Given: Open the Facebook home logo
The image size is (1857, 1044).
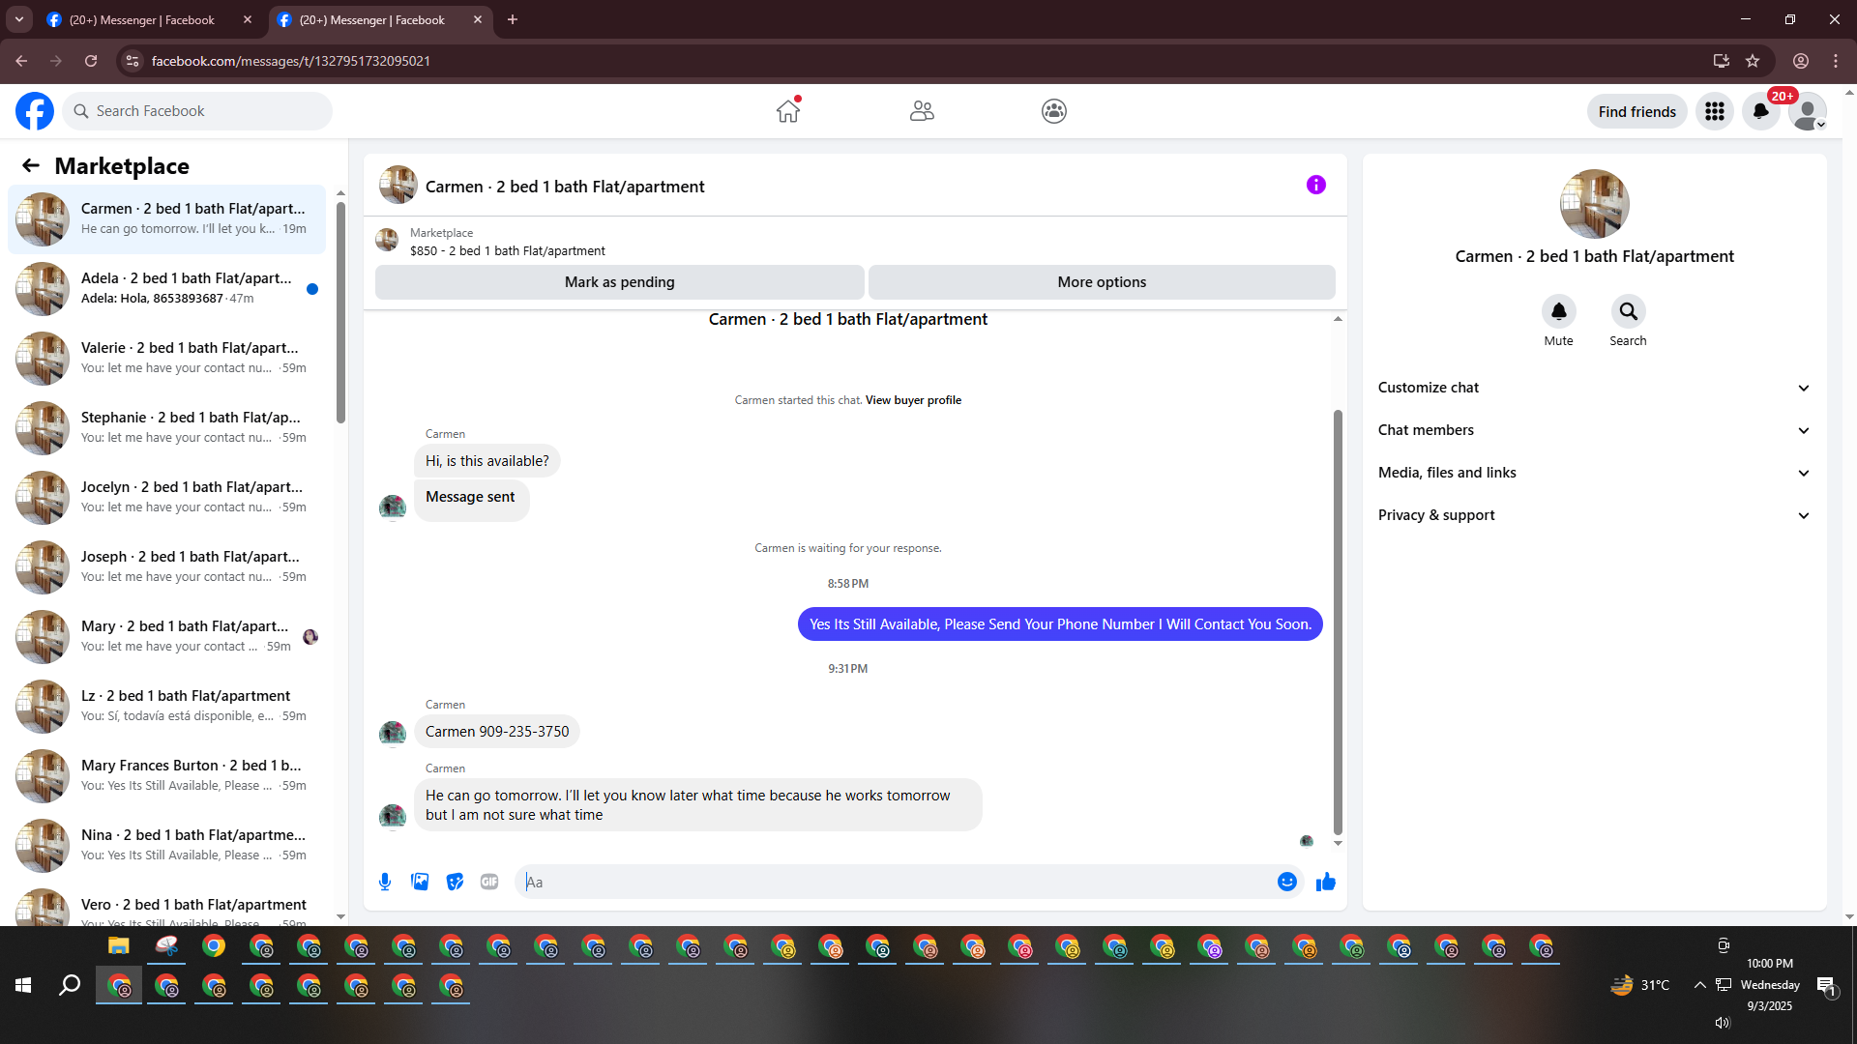Looking at the screenshot, I should pos(35,111).
